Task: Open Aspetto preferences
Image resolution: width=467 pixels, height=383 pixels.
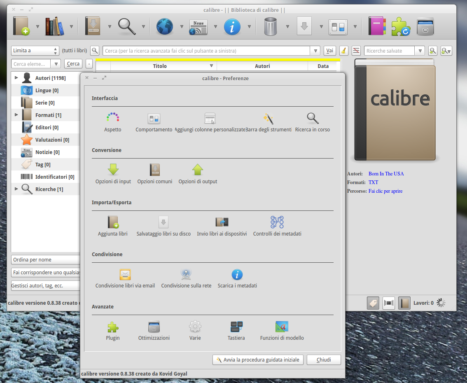Action: point(112,122)
